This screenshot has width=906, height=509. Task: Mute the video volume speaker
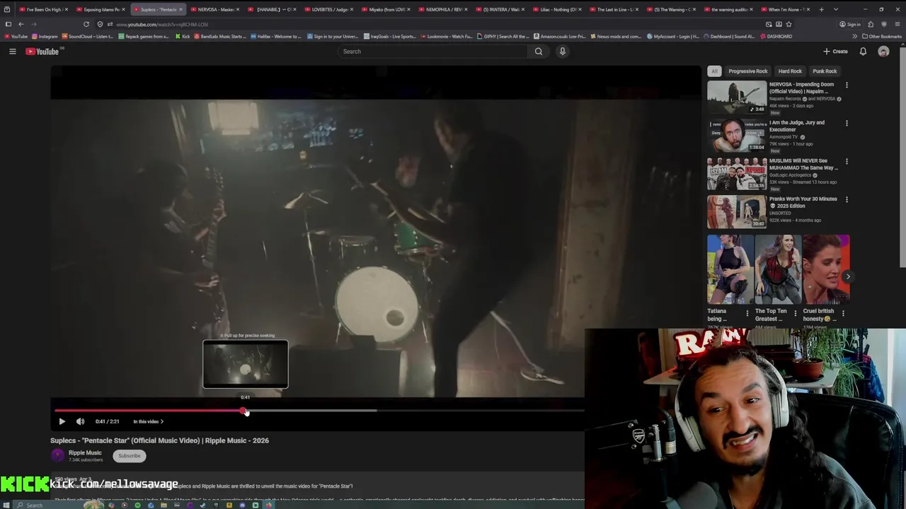pyautogui.click(x=80, y=421)
